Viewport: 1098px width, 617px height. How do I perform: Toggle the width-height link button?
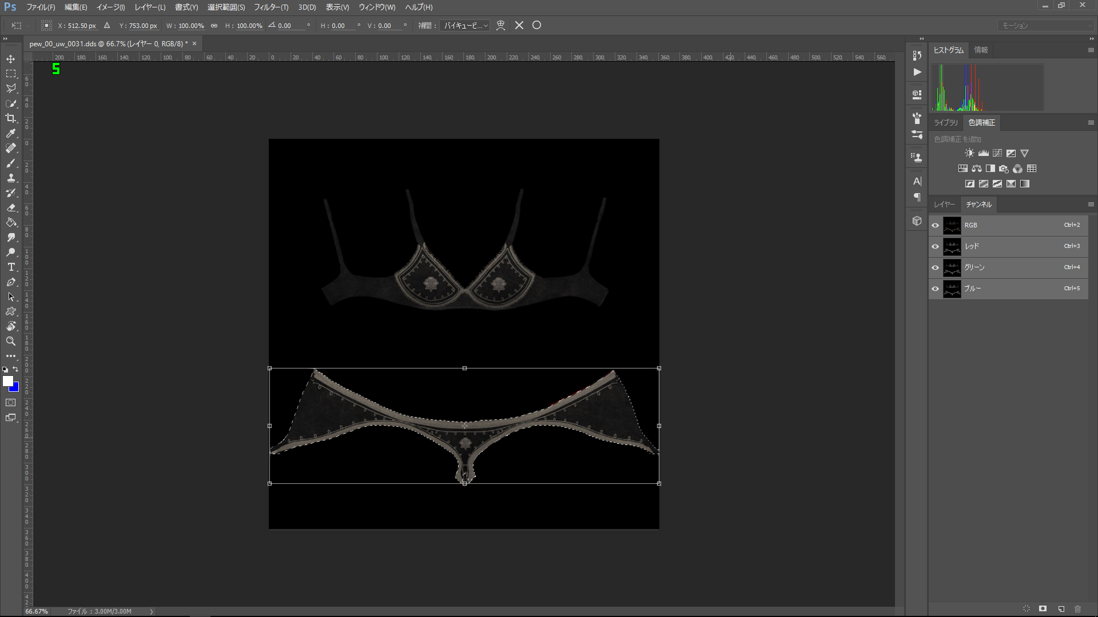tap(214, 26)
